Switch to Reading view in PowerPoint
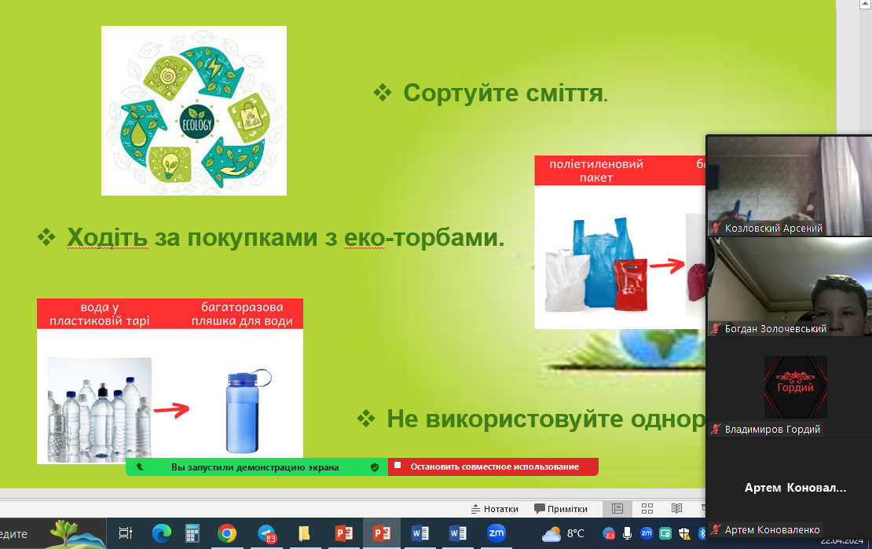This screenshot has width=872, height=549. coord(676,508)
